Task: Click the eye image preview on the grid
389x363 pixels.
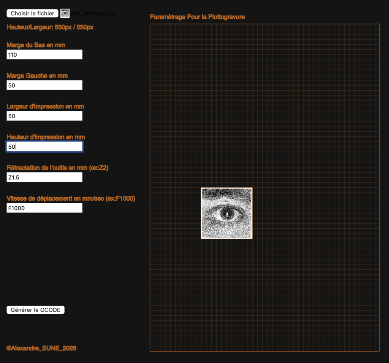Action: (226, 213)
